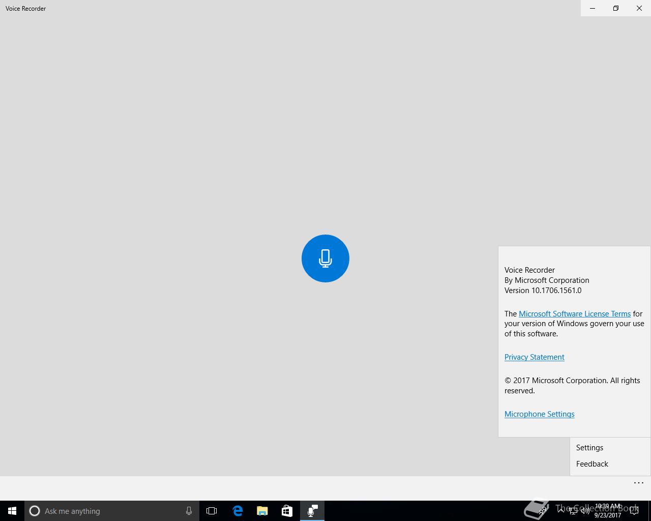Open the Windows Start menu
This screenshot has height=521, width=651.
pyautogui.click(x=12, y=511)
